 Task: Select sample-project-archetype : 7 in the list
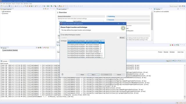pyautogui.click(x=86, y=53)
